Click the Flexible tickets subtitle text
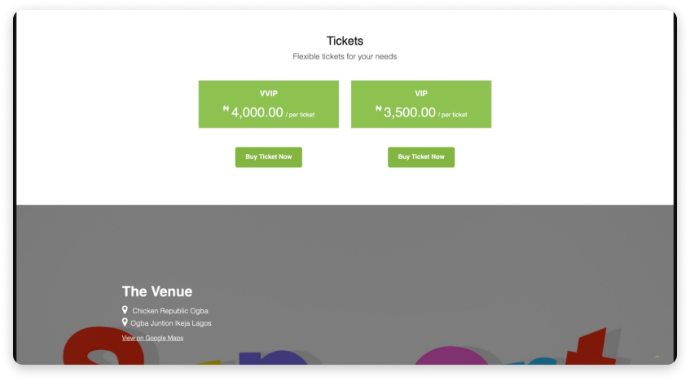The image size is (690, 381). [x=345, y=57]
